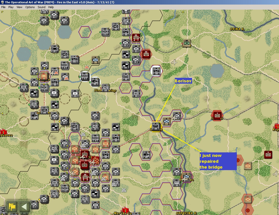Viewport: 279px width, 215px height.
Task: Select the HQ 8-3 unit at Pleshchenitsy
Action: click(x=105, y=88)
